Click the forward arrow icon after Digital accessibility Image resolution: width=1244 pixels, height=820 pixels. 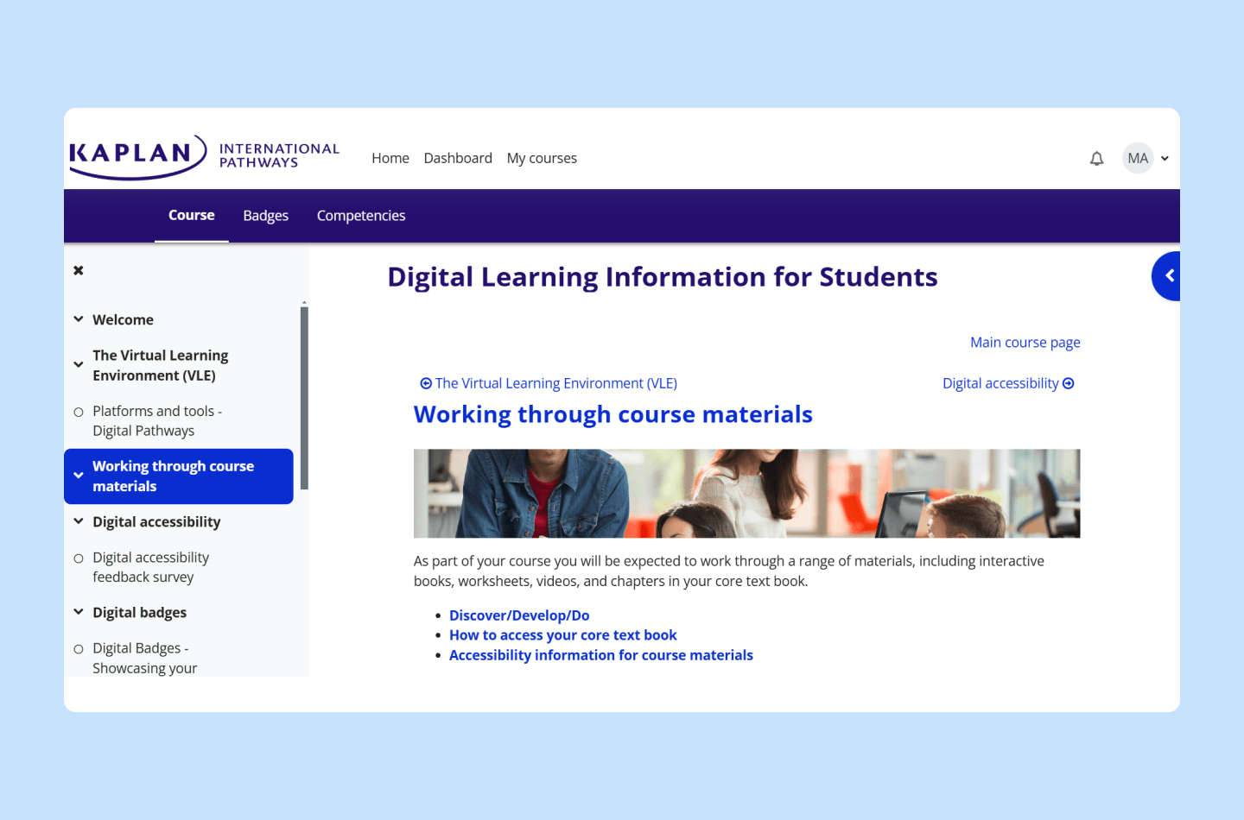pyautogui.click(x=1069, y=382)
